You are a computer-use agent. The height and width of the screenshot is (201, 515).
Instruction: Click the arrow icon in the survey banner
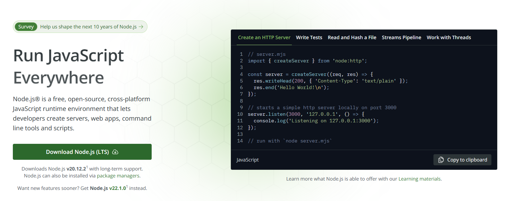click(x=141, y=27)
